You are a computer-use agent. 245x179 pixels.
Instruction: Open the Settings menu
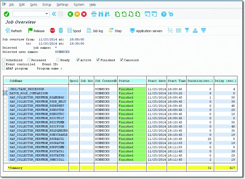[63, 4]
